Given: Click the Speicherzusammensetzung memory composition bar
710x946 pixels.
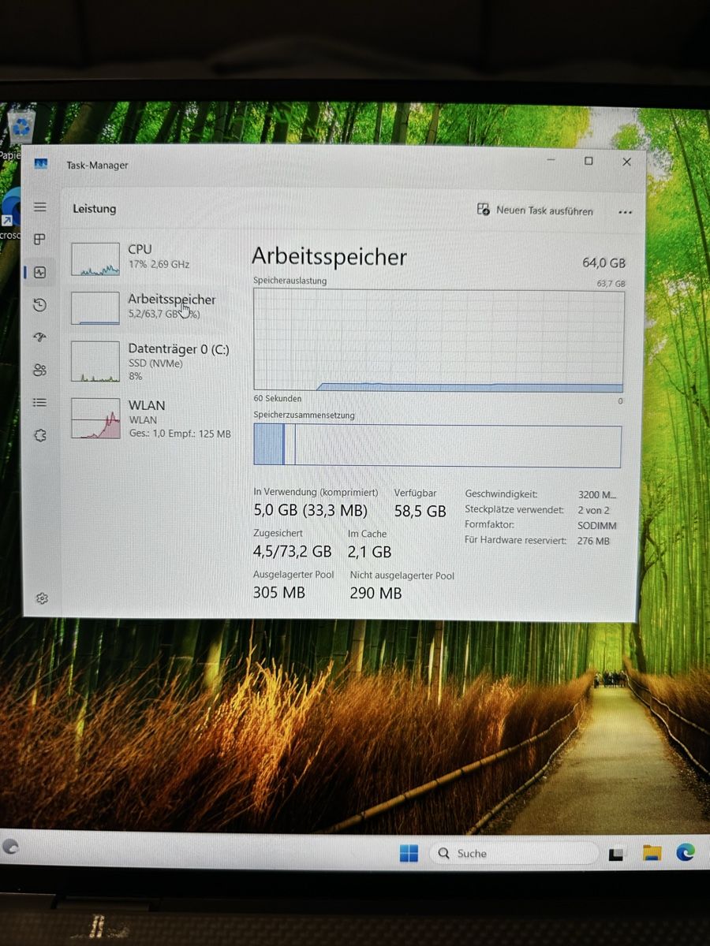Looking at the screenshot, I should 437,445.
